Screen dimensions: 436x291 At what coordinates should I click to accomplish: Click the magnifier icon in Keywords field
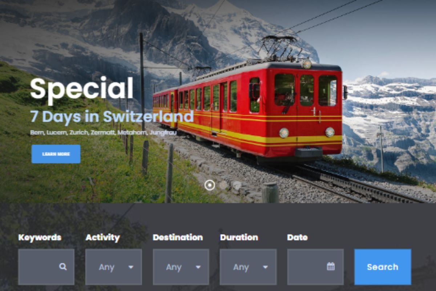point(63,267)
